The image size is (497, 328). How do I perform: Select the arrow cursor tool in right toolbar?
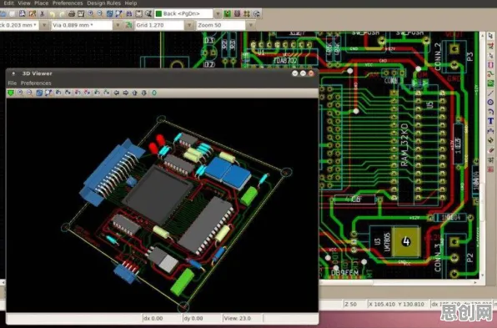click(490, 36)
